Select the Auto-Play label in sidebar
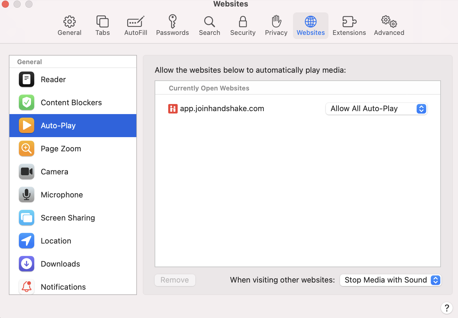 58,126
